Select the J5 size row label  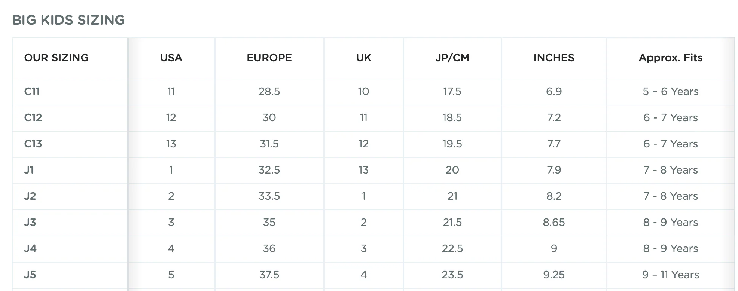tap(30, 275)
